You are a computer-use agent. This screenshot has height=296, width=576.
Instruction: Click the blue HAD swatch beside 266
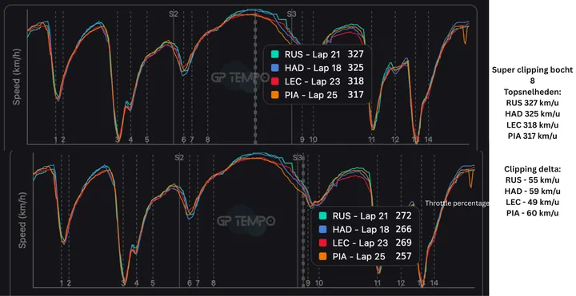[322, 229]
